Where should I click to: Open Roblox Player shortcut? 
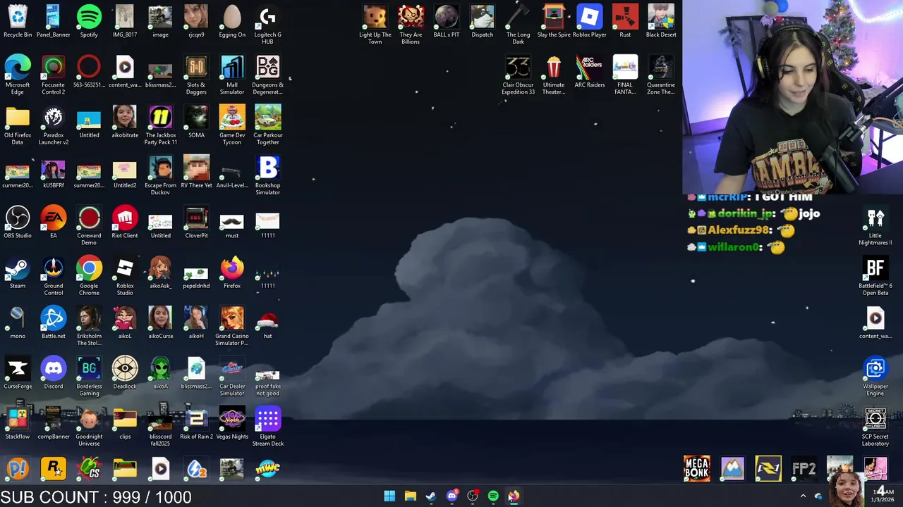(x=589, y=21)
